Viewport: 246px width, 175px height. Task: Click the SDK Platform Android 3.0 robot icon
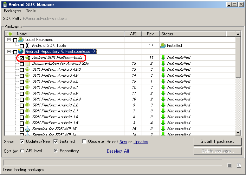tap(27, 93)
